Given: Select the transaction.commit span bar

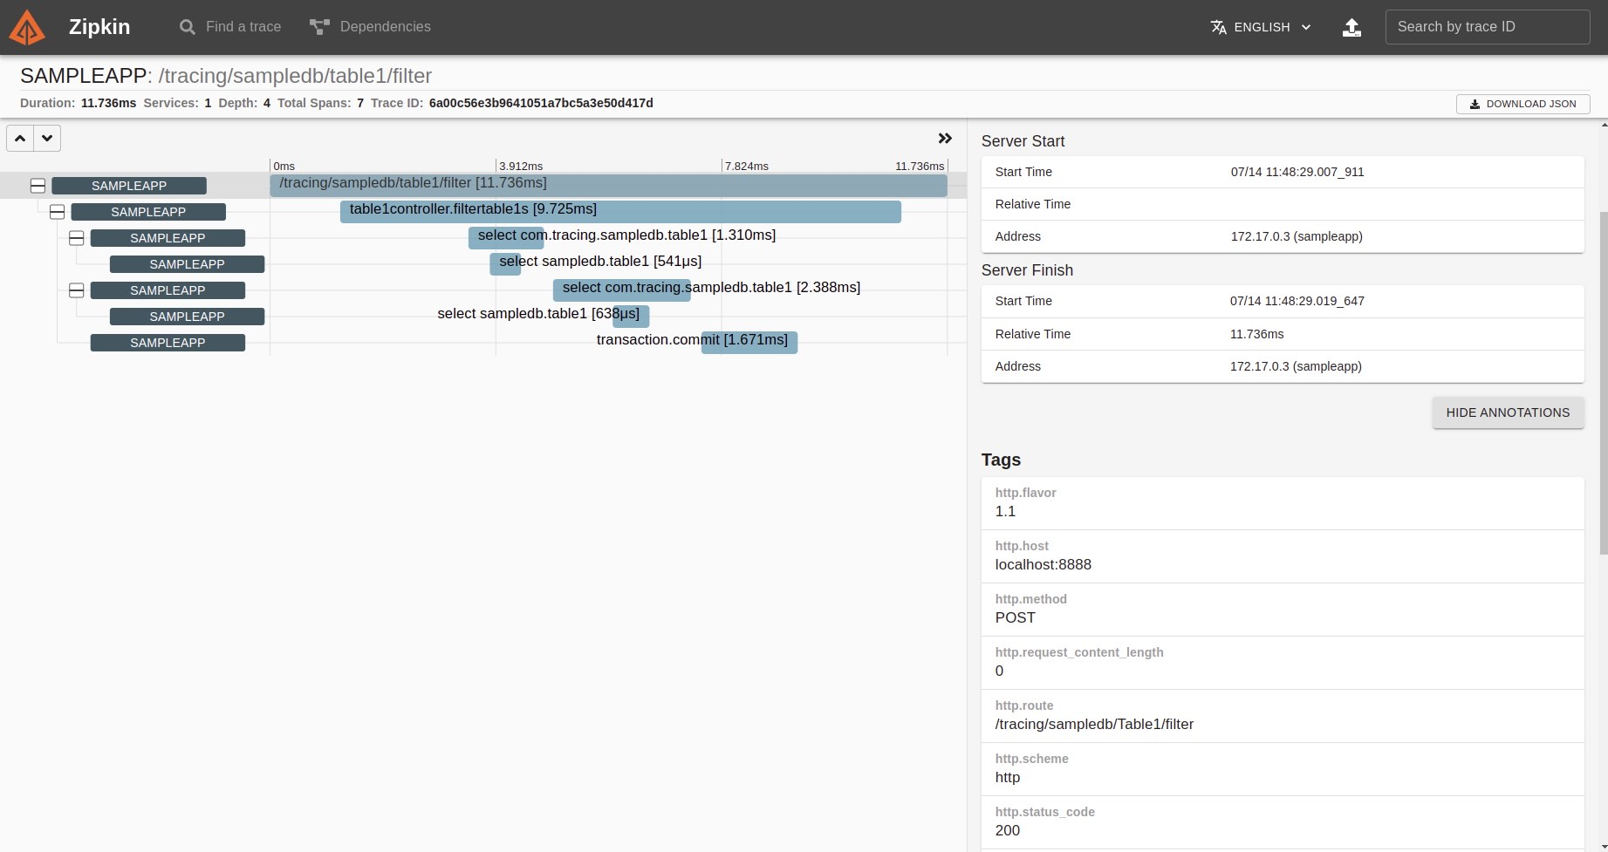Looking at the screenshot, I should (749, 342).
